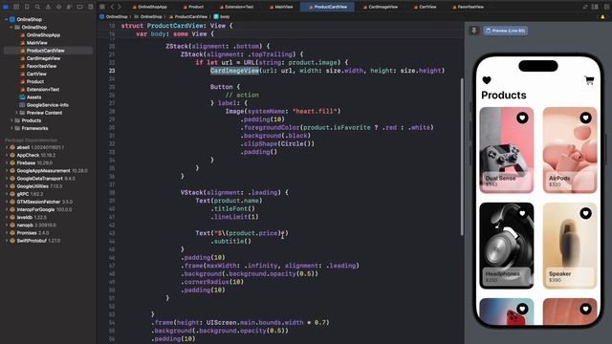
Task: Select the Assets catalog in navigator
Action: [33, 97]
